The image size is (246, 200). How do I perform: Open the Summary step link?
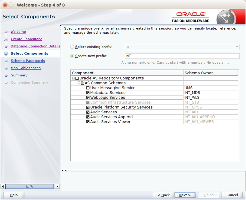(19, 75)
